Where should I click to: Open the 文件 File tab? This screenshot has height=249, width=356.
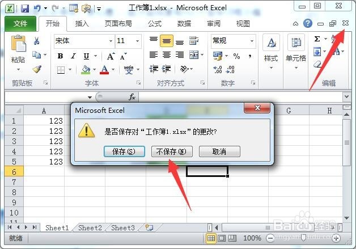[20, 23]
